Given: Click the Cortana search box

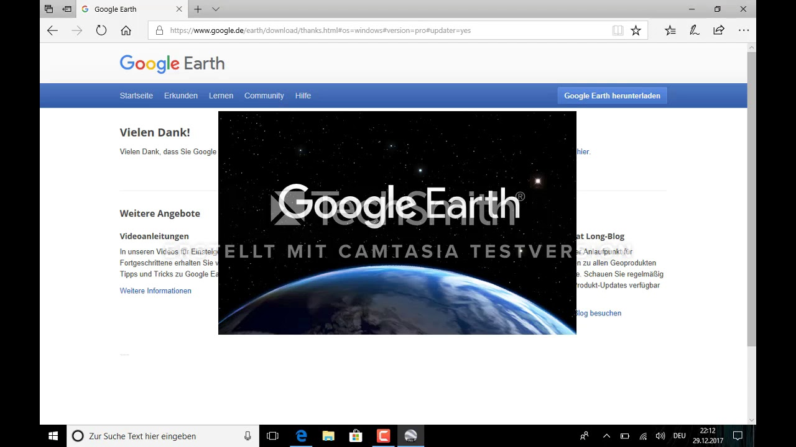Looking at the screenshot, I should click(163, 436).
